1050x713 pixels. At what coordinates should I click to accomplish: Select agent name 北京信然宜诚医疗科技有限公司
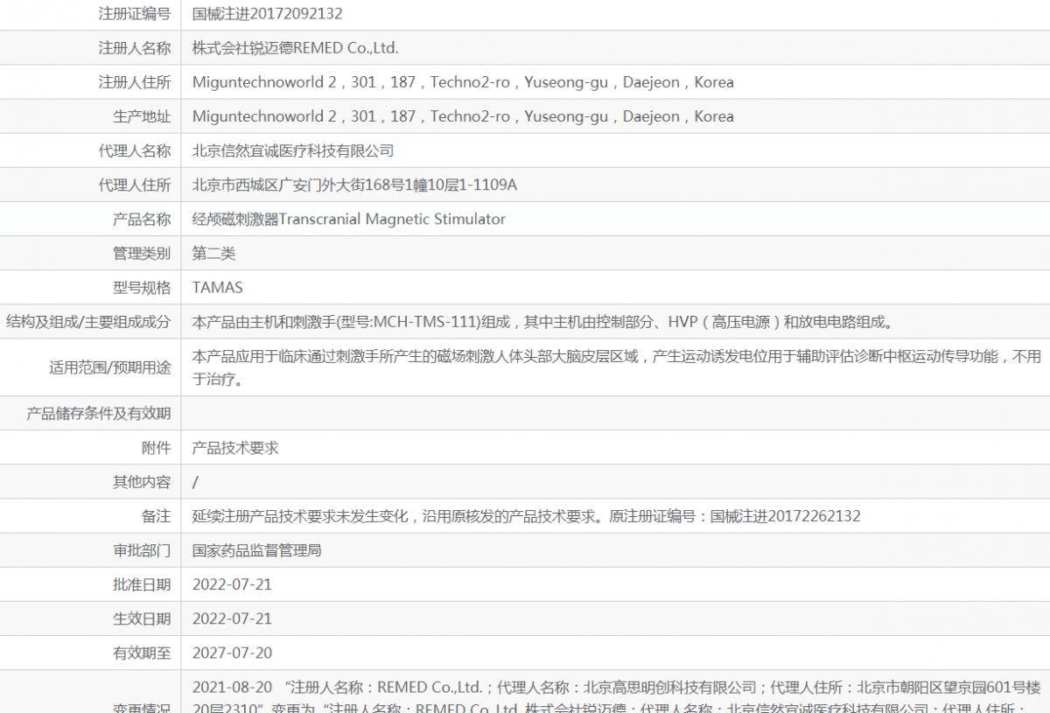(293, 150)
